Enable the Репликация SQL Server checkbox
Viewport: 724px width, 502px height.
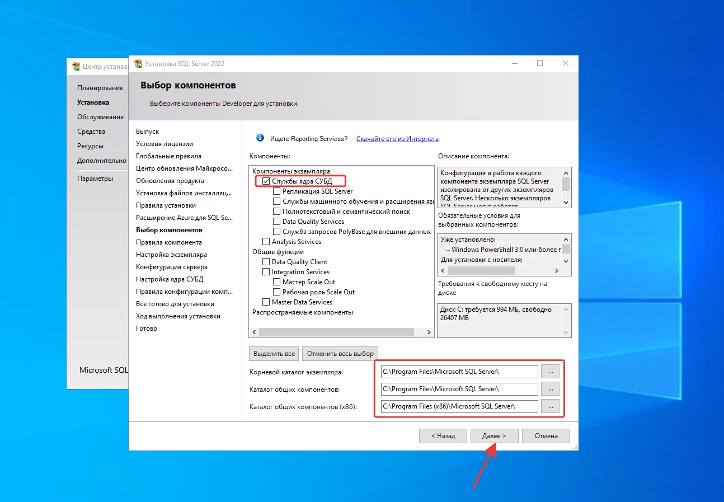click(277, 191)
